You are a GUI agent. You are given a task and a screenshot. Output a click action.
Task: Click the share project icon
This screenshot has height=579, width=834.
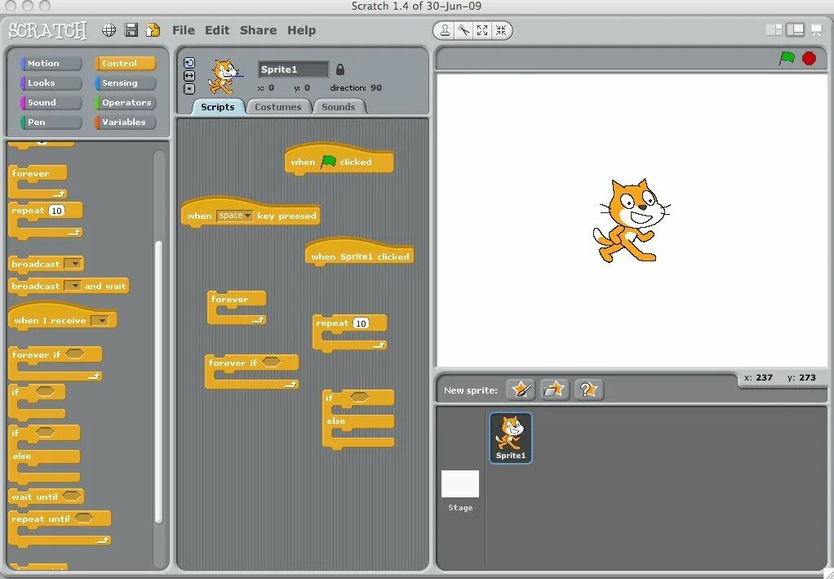coord(153,29)
